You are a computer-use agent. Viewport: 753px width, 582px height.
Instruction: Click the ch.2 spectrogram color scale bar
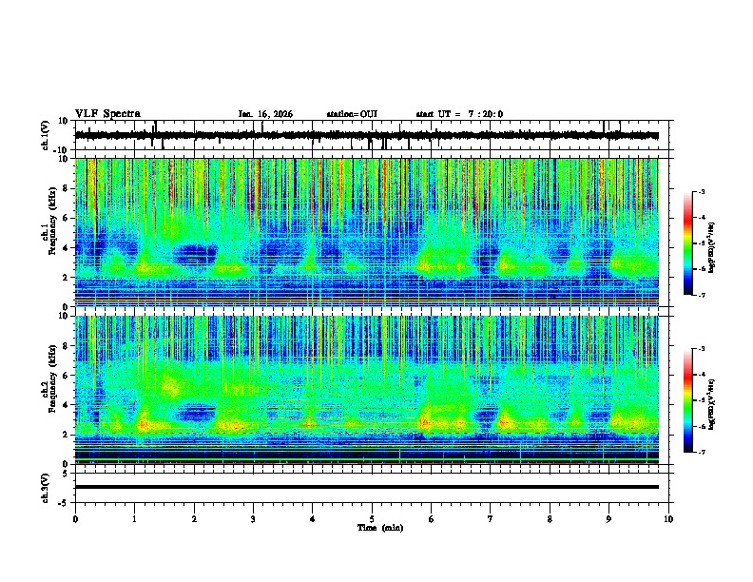(x=688, y=400)
